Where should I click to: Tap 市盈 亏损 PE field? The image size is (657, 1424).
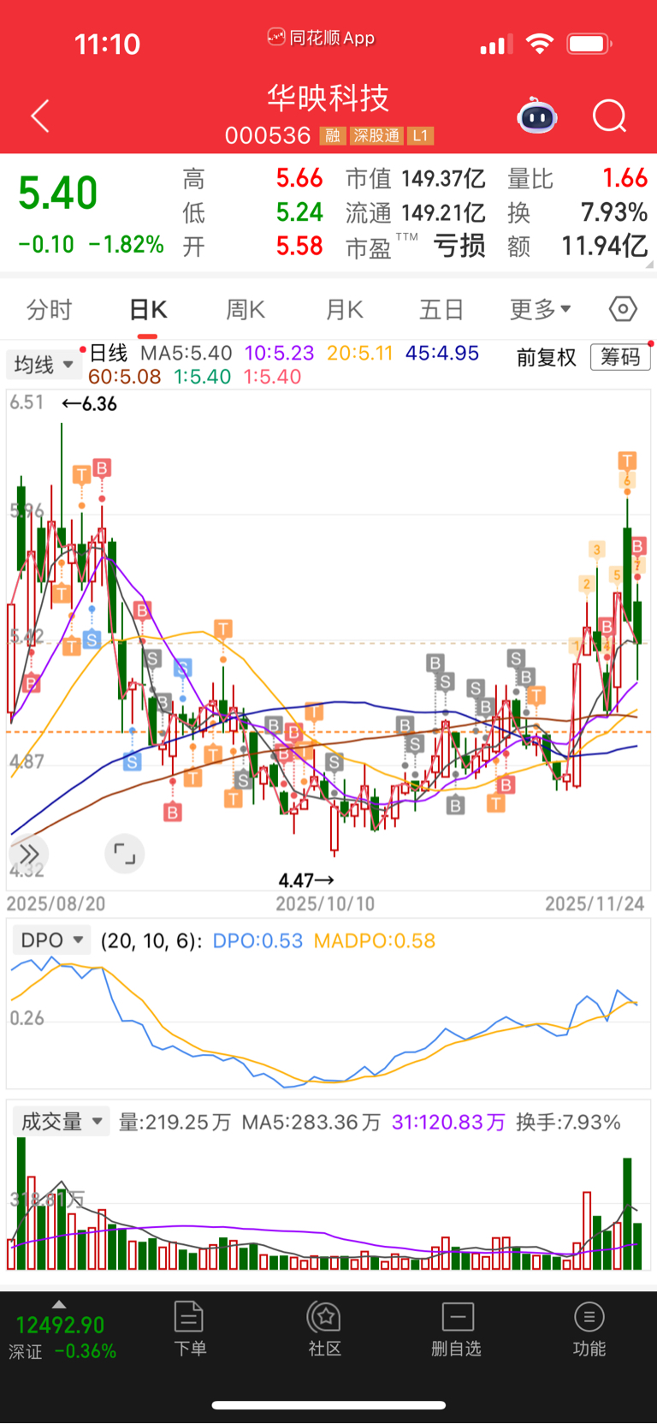coord(416,247)
